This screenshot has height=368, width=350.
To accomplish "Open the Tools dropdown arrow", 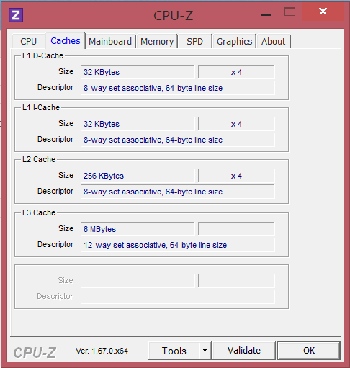I will click(205, 350).
